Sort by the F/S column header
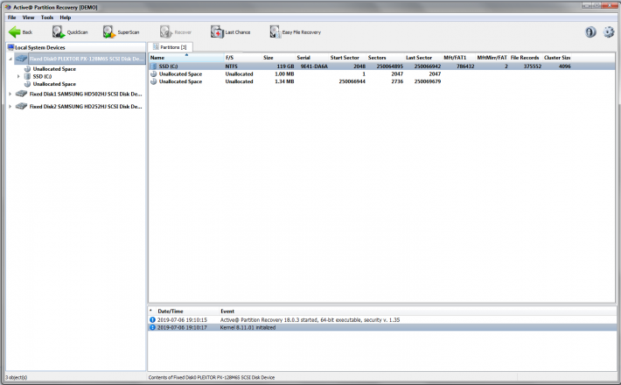Viewport: 621px width, 385px height. pos(242,58)
